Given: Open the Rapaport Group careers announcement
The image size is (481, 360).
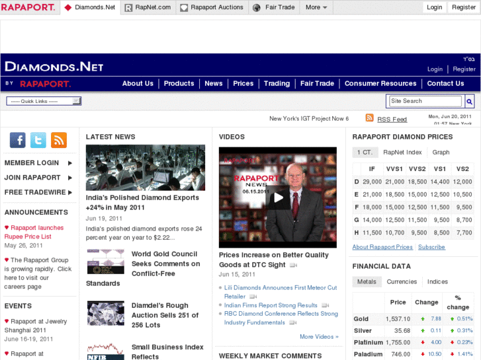Looking at the screenshot, I should (x=38, y=273).
